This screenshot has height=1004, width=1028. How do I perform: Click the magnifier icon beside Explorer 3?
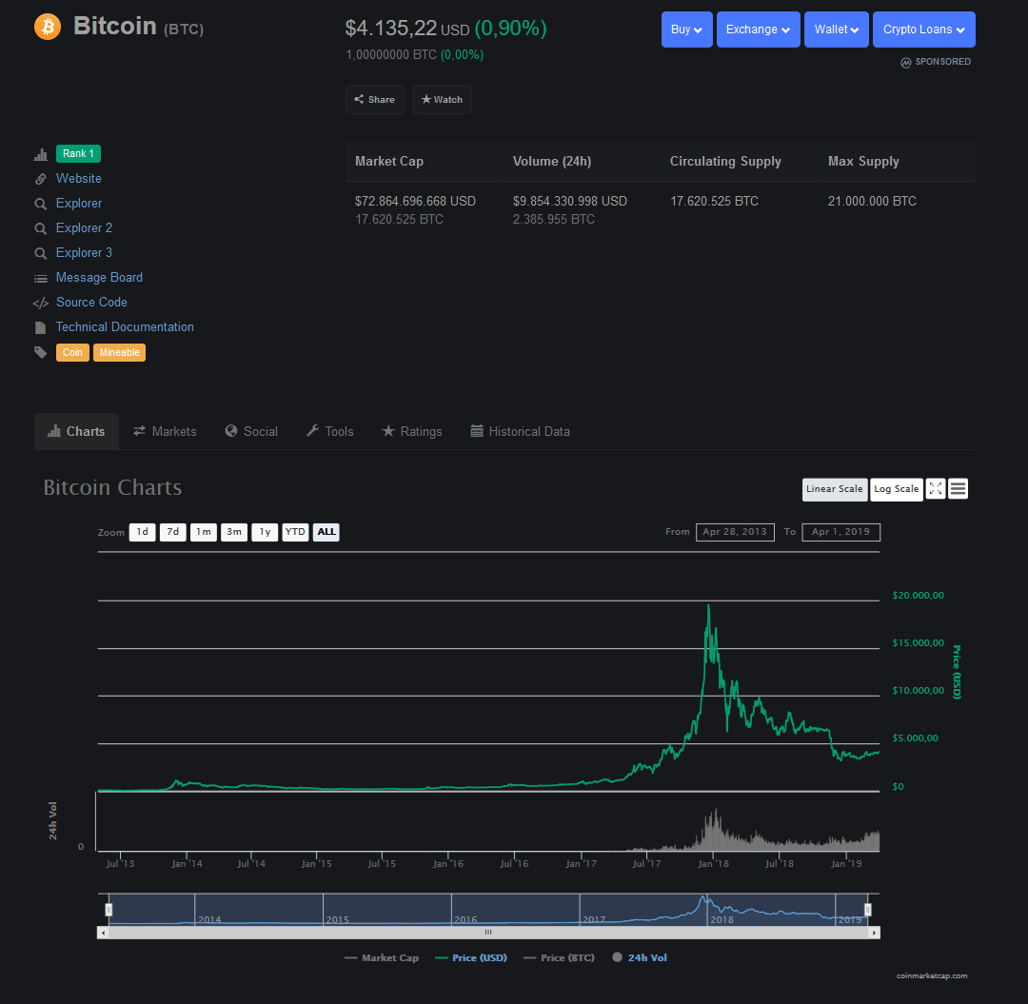[x=41, y=254]
